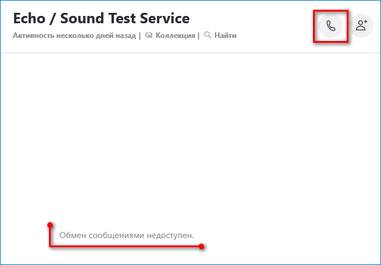
Task: Click the round gray call button
Action: pyautogui.click(x=331, y=26)
